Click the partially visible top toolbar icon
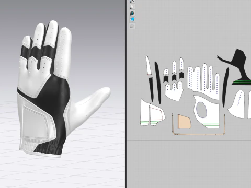Screen dimensions: 251x188 click(132, 2)
